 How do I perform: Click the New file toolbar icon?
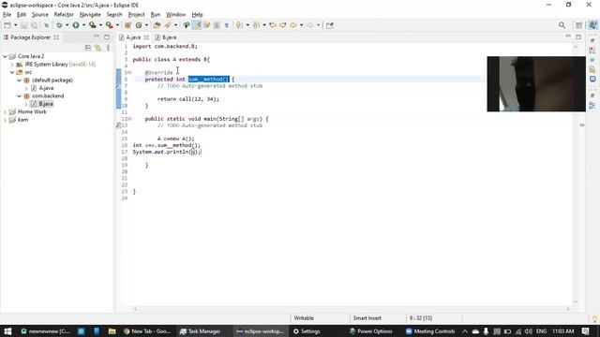(x=7, y=25)
